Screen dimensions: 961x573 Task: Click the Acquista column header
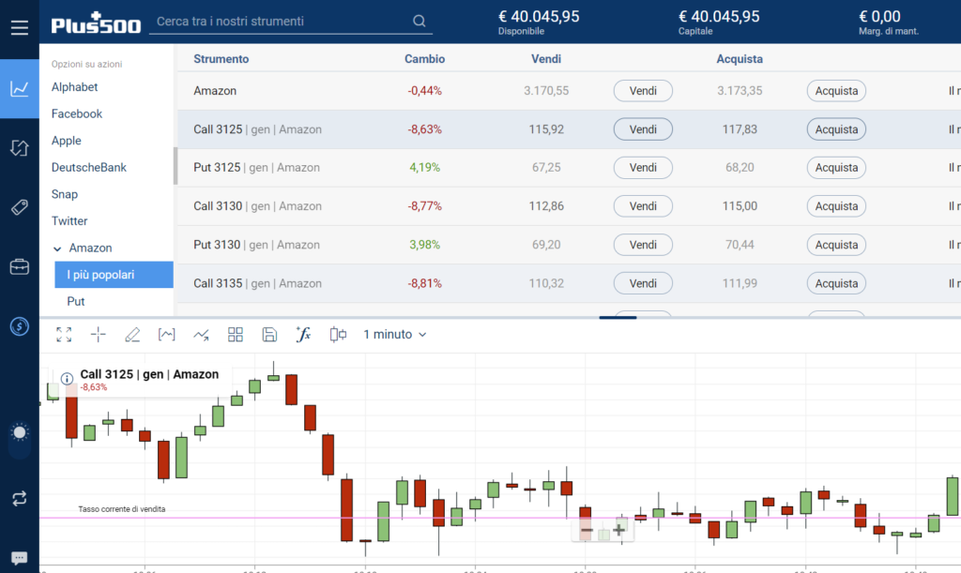click(740, 59)
